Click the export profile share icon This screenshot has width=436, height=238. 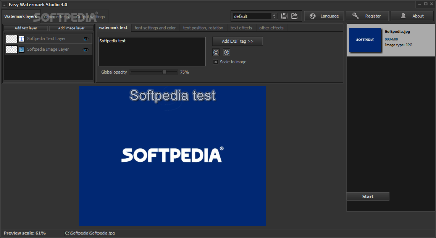coord(294,16)
